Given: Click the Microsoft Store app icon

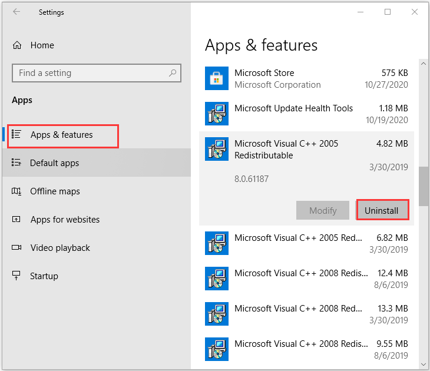Looking at the screenshot, I should 217,78.
